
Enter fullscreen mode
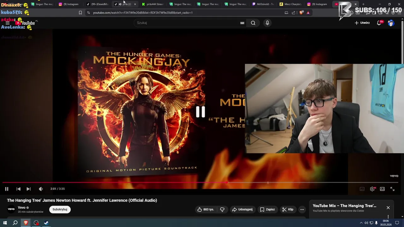pos(392,189)
